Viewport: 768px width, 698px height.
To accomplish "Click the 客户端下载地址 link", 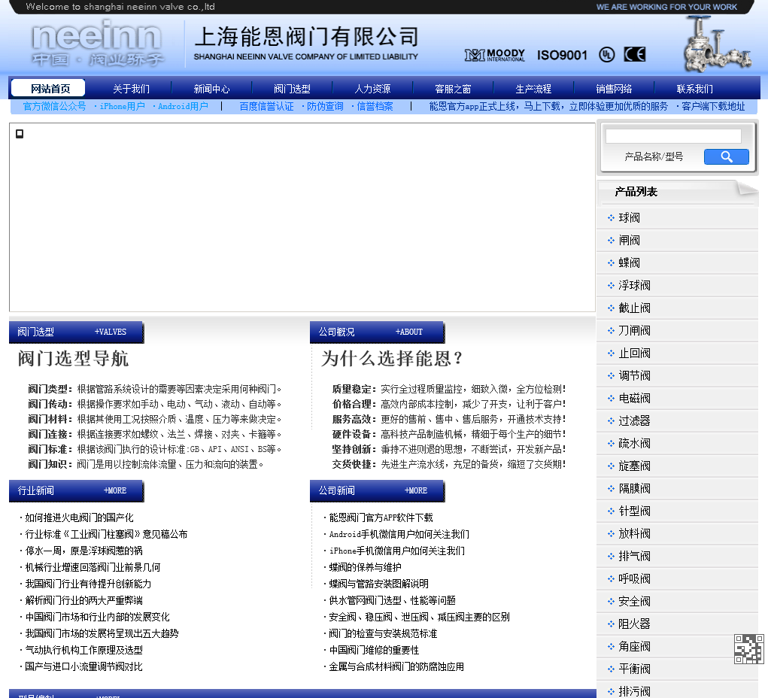I will (713, 106).
